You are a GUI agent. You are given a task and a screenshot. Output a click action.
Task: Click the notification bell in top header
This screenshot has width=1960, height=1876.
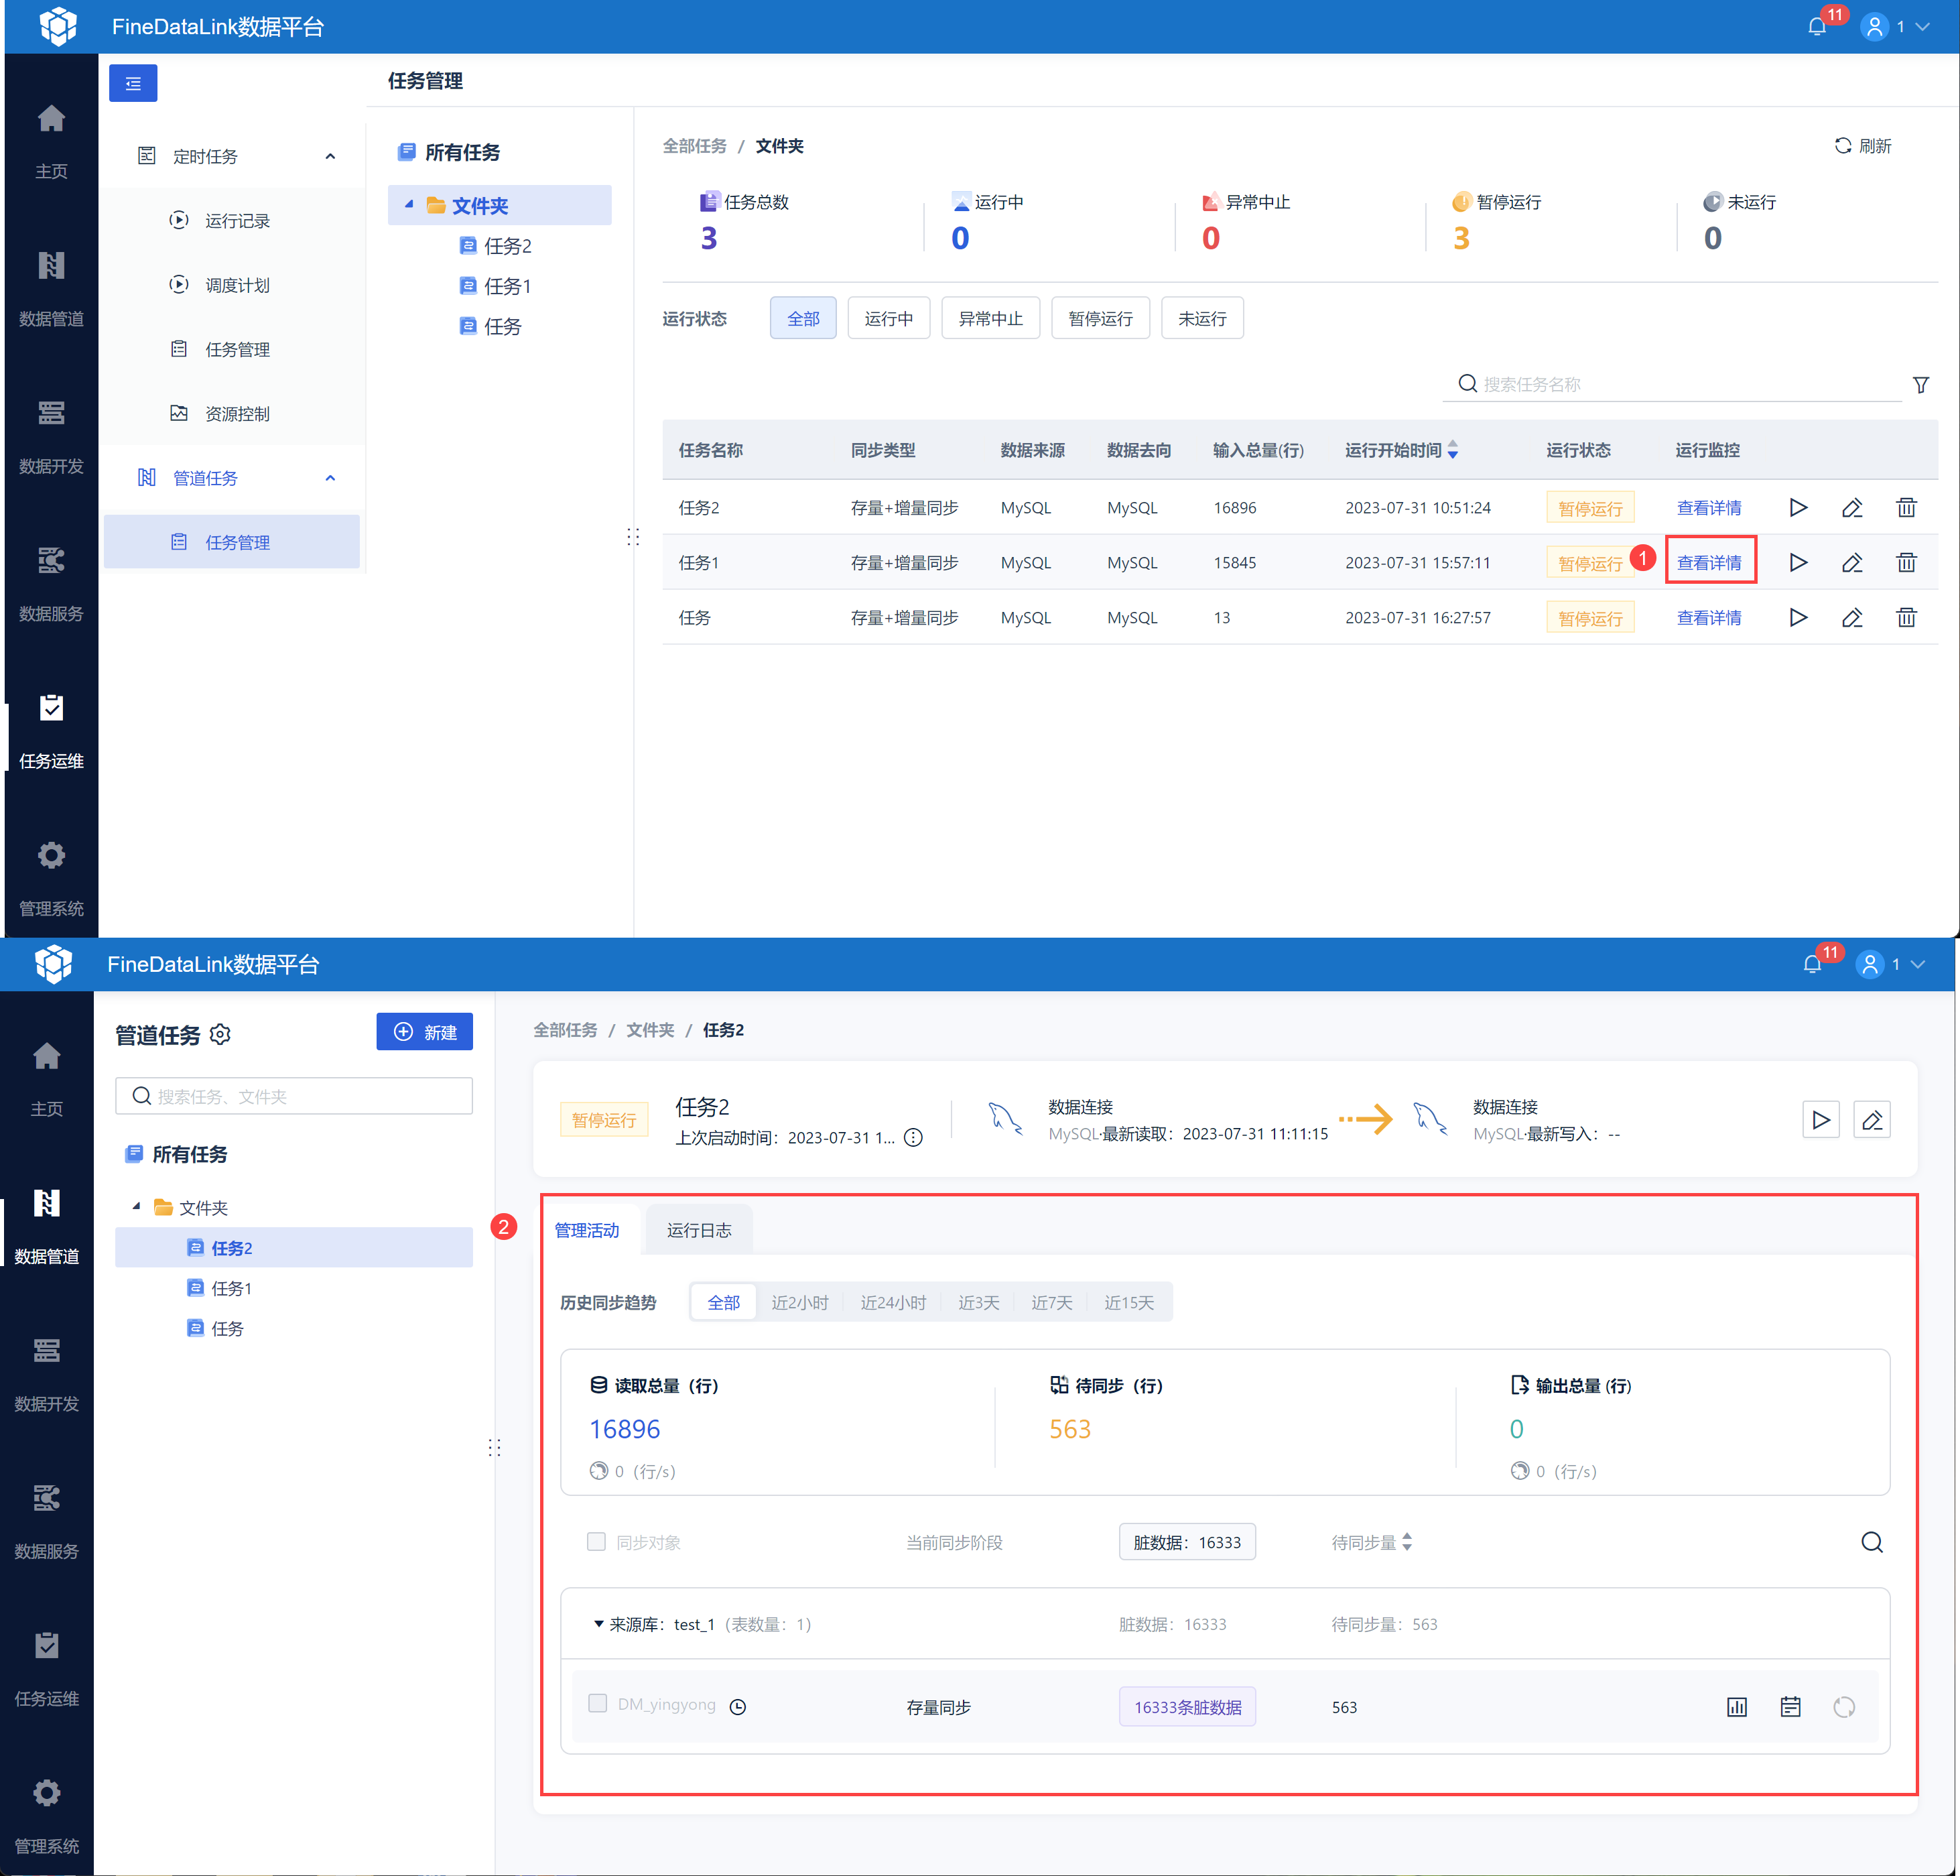click(x=1817, y=27)
